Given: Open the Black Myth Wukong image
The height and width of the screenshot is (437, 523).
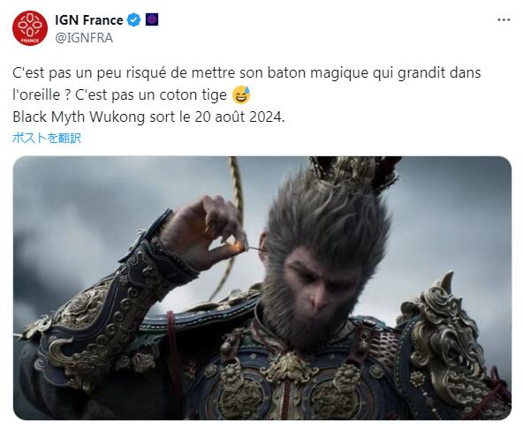Looking at the screenshot, I should [x=261, y=288].
